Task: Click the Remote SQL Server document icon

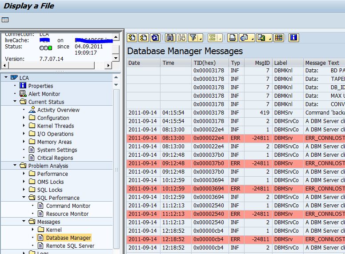Action: tap(40, 246)
